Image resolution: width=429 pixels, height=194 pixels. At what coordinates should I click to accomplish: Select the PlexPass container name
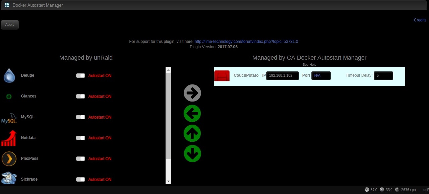tap(29, 158)
